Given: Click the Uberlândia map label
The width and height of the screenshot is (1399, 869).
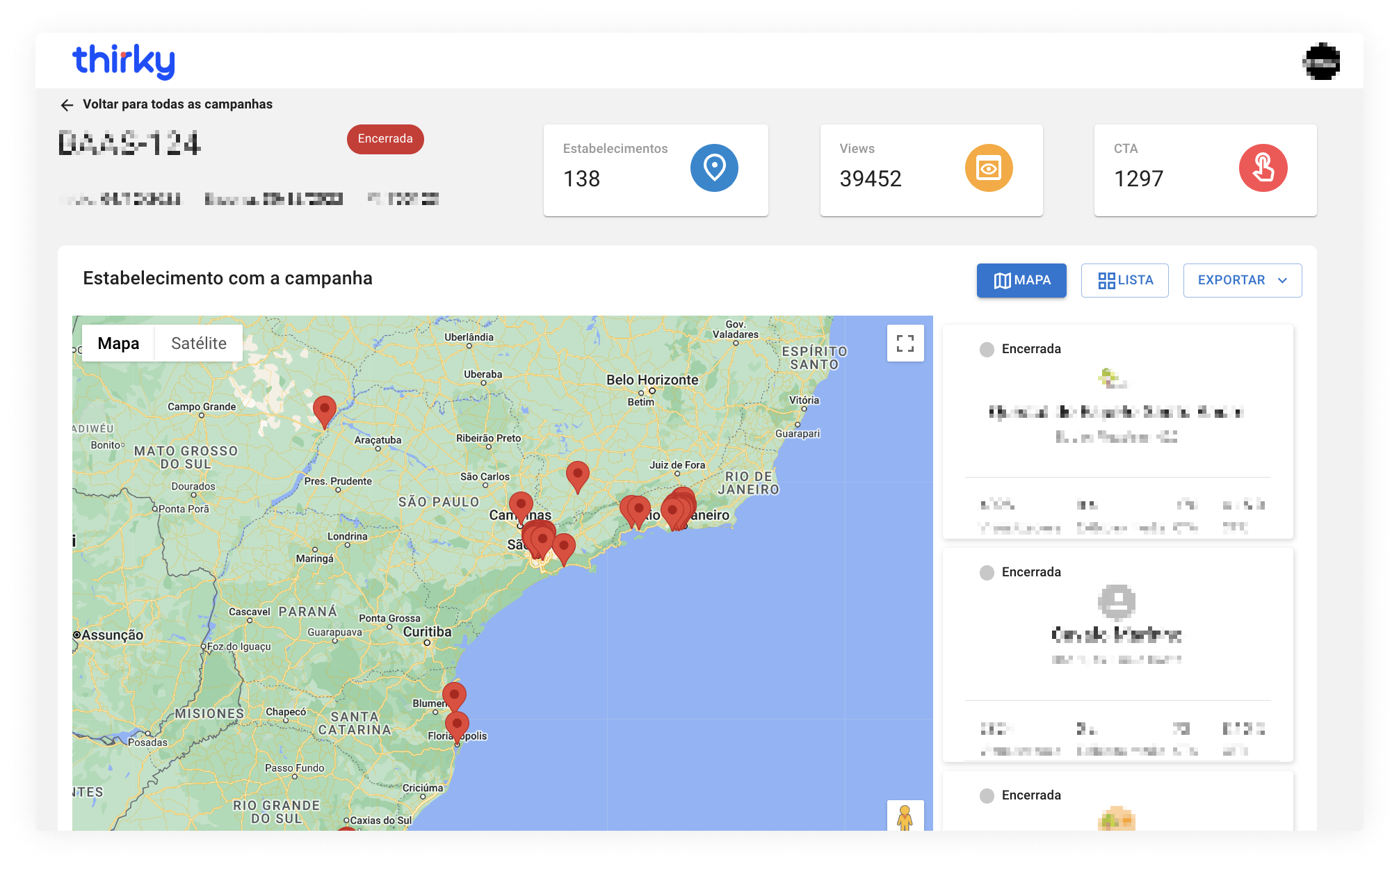Looking at the screenshot, I should [469, 337].
